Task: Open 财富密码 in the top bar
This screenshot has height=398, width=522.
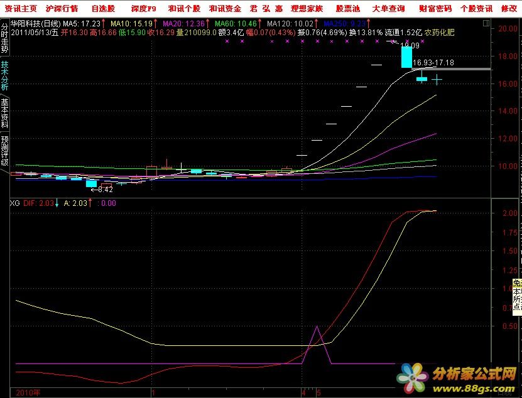Action: click(435, 8)
